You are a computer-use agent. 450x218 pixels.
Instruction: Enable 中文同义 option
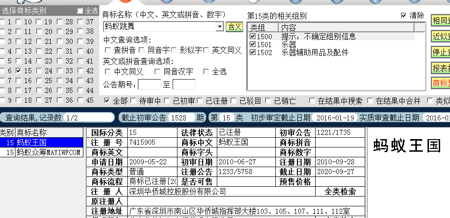[x=108, y=71]
